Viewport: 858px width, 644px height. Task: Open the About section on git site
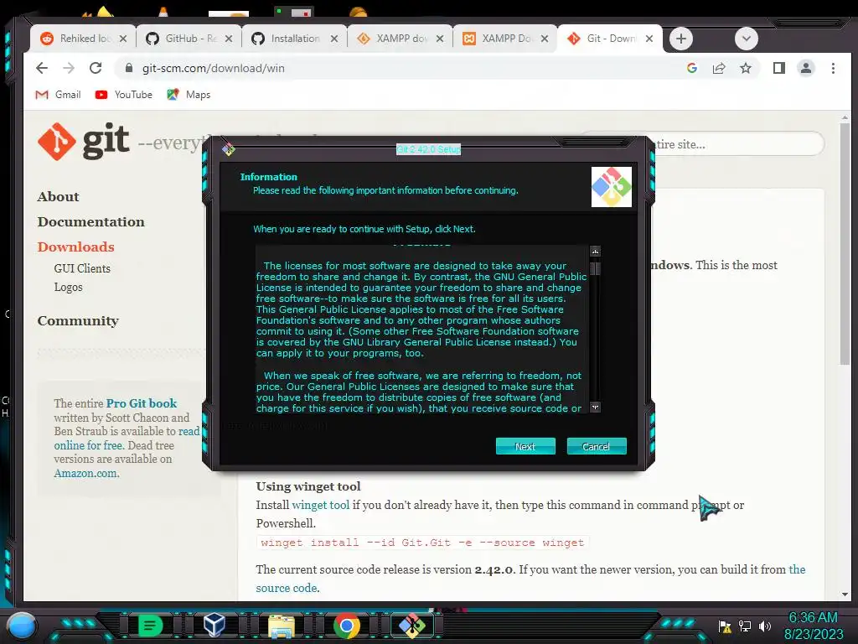(58, 196)
